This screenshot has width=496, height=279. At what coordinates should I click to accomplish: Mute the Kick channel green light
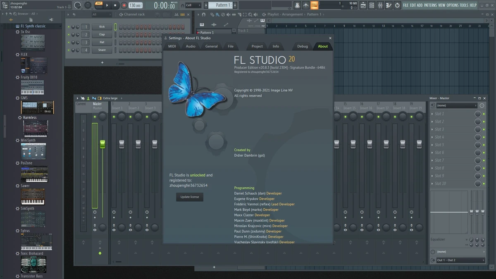pos(69,27)
